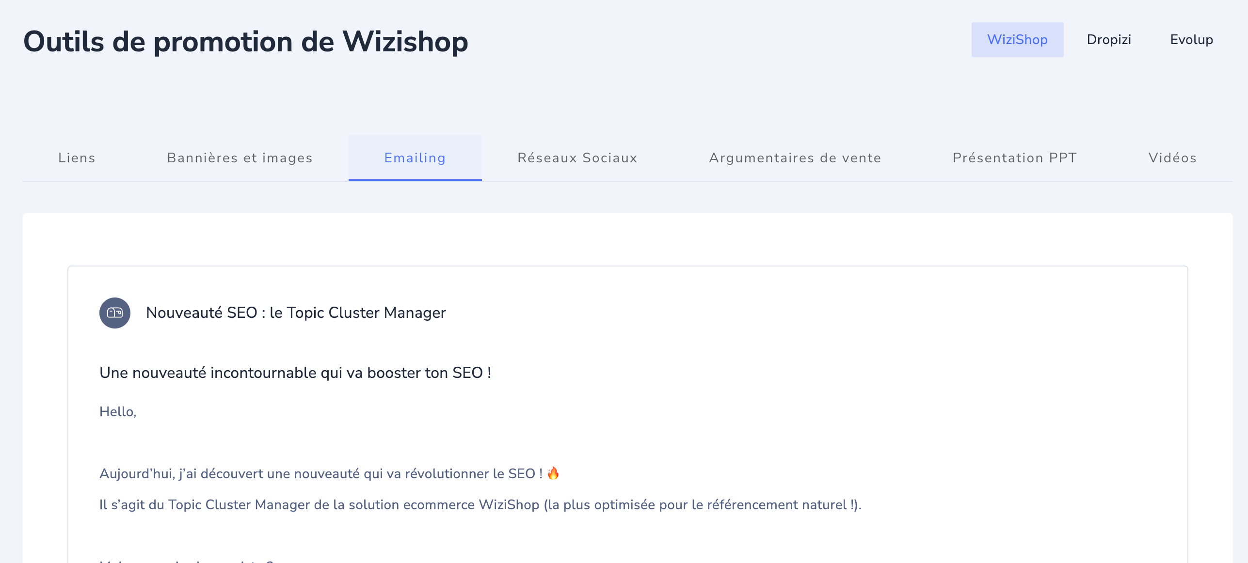Click the line starting 'Aujourd'hui, j'ai découvert'
The image size is (1248, 563).
click(x=330, y=473)
